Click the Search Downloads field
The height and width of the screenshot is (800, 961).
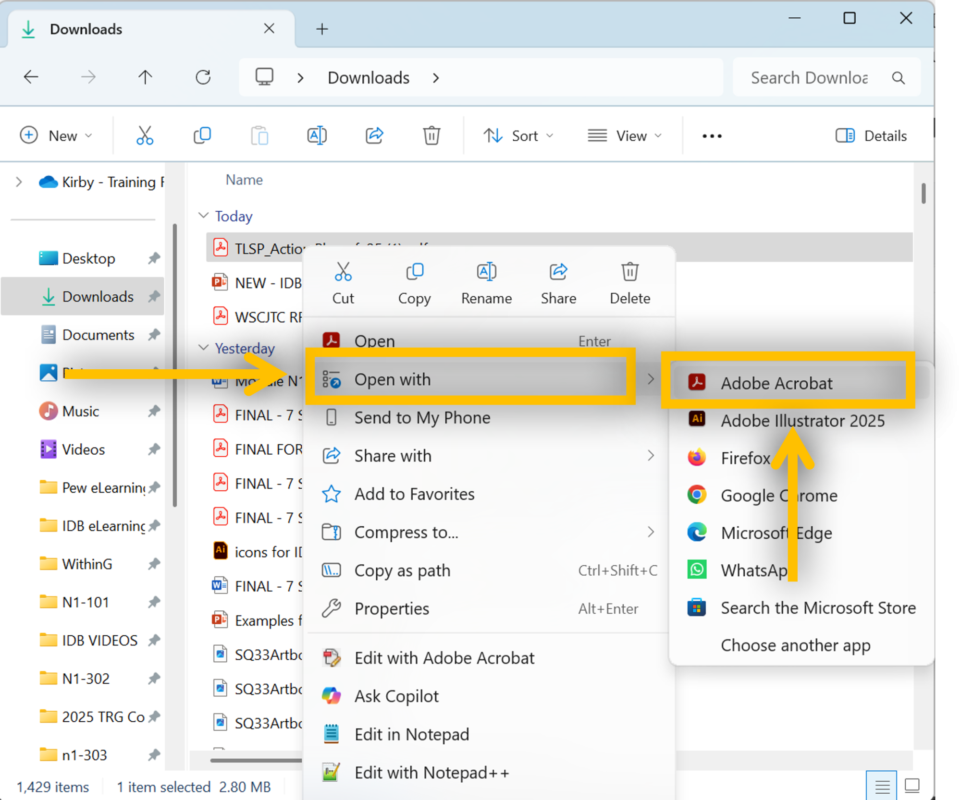pos(810,78)
